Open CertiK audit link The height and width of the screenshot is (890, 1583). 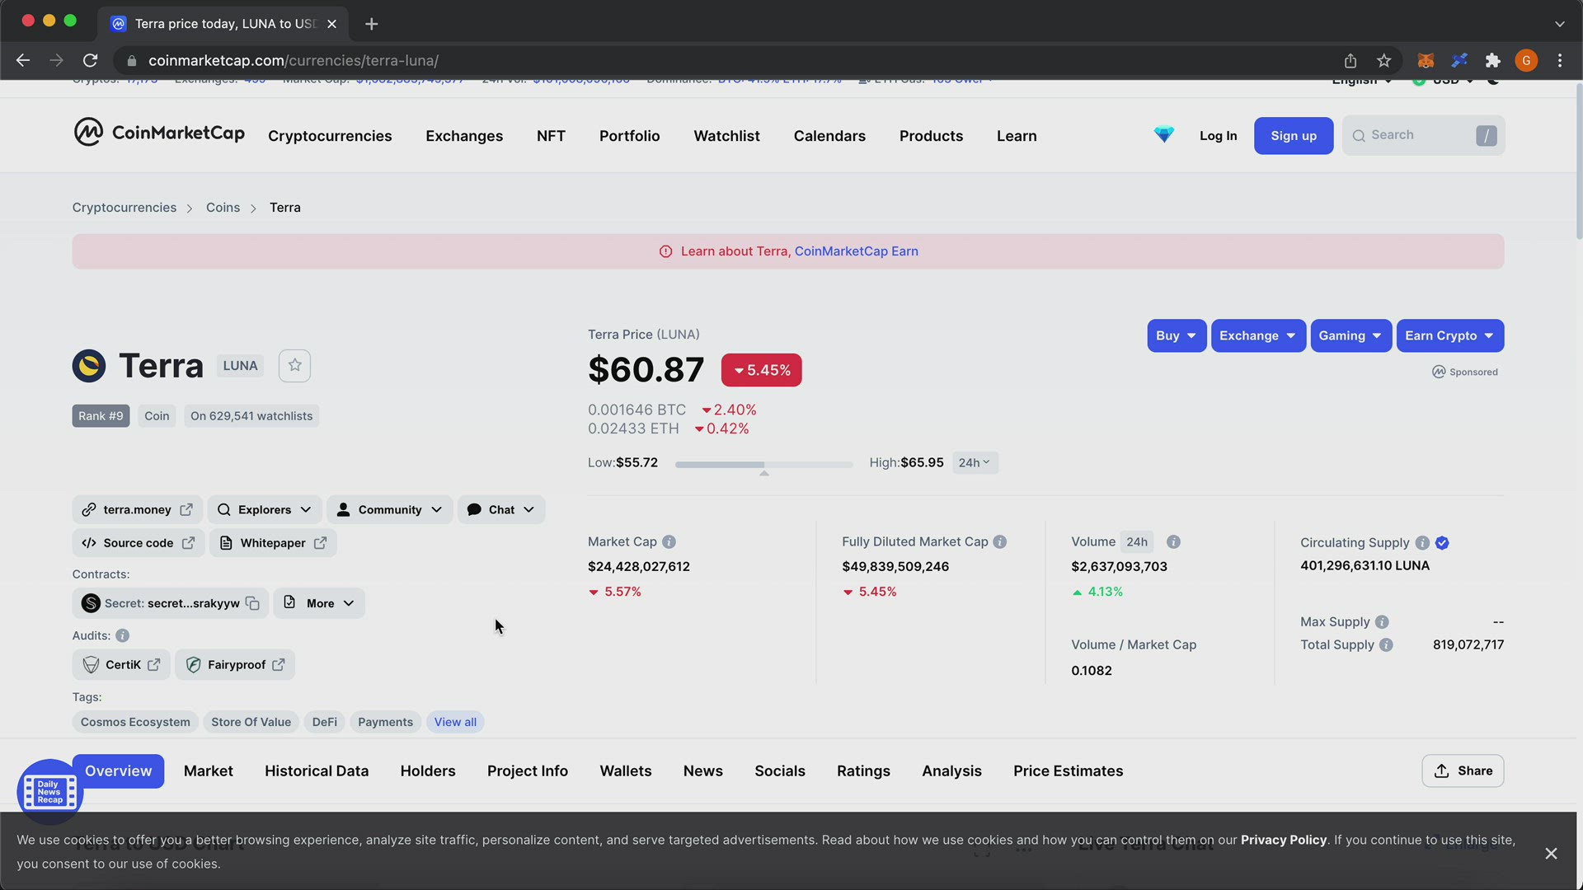click(121, 665)
